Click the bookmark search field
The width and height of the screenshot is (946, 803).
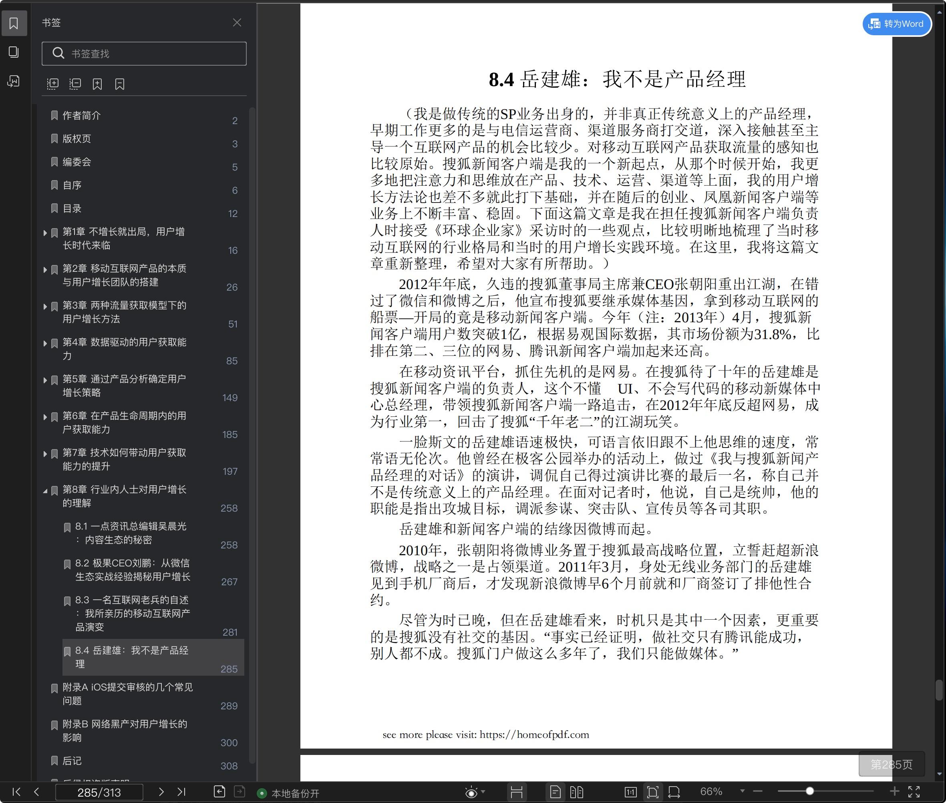click(x=144, y=54)
